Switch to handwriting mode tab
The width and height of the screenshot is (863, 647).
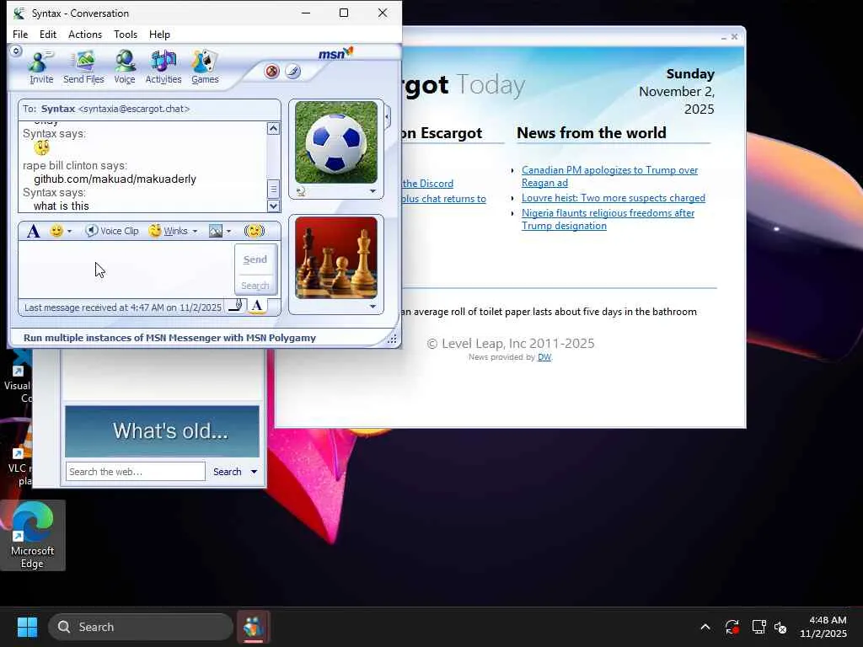coord(236,306)
